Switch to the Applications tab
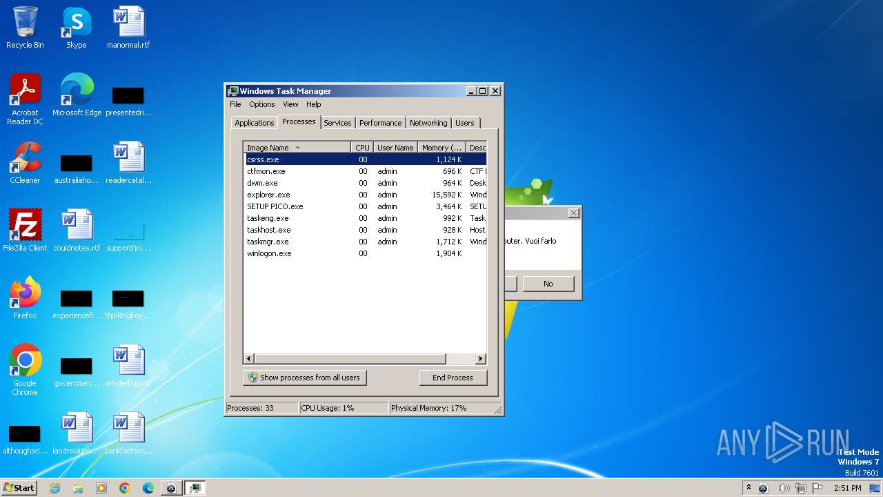883x497 pixels. click(x=254, y=123)
